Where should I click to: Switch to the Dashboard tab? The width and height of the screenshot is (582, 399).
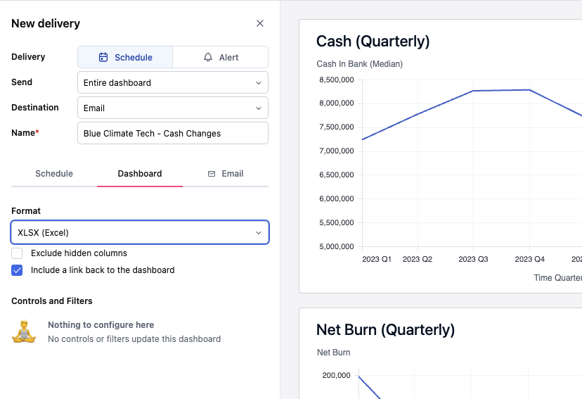coord(140,174)
